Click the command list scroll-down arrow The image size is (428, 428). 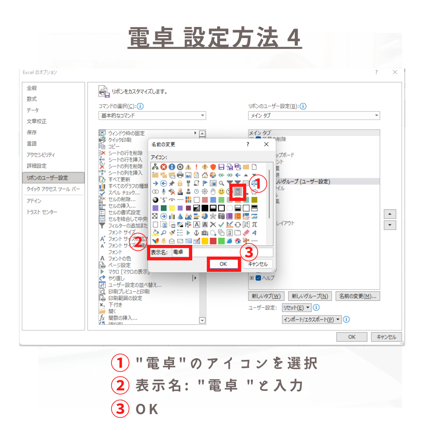(202, 321)
